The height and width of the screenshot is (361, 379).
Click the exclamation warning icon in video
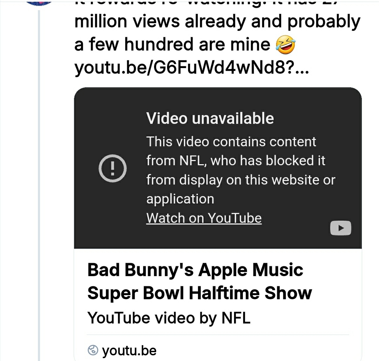pyautogui.click(x=112, y=169)
